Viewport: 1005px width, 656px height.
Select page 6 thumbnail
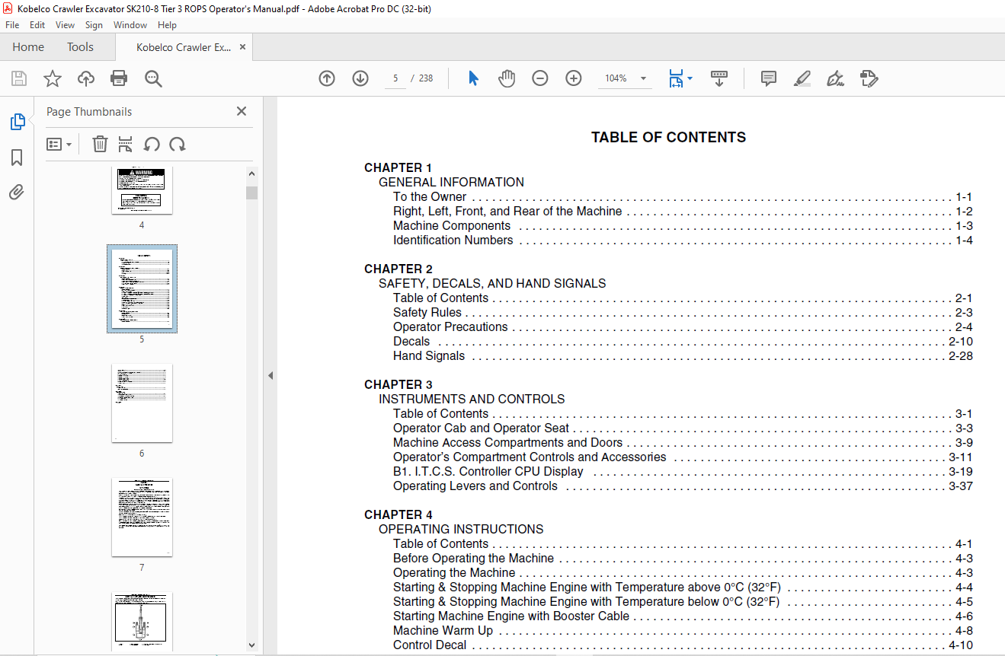click(x=142, y=403)
